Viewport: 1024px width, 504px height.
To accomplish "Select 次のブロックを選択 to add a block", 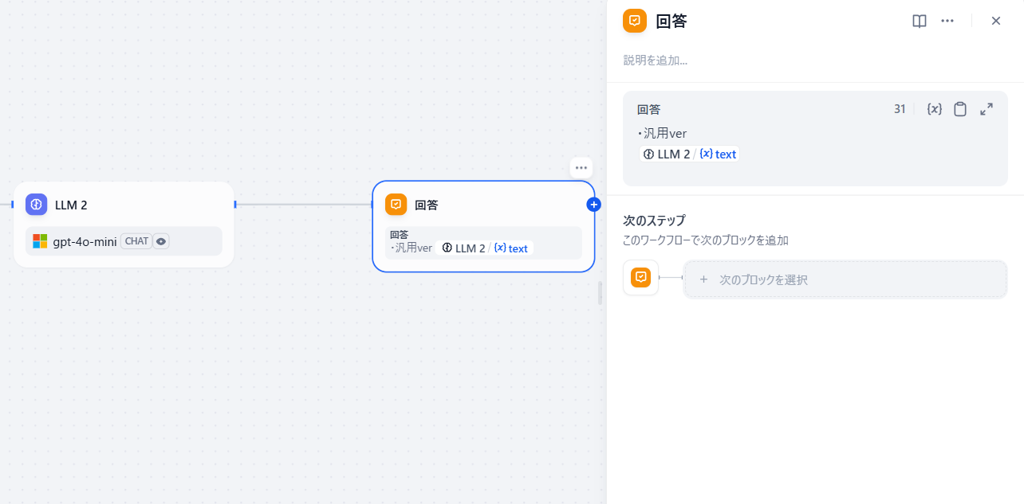I will pyautogui.click(x=845, y=279).
